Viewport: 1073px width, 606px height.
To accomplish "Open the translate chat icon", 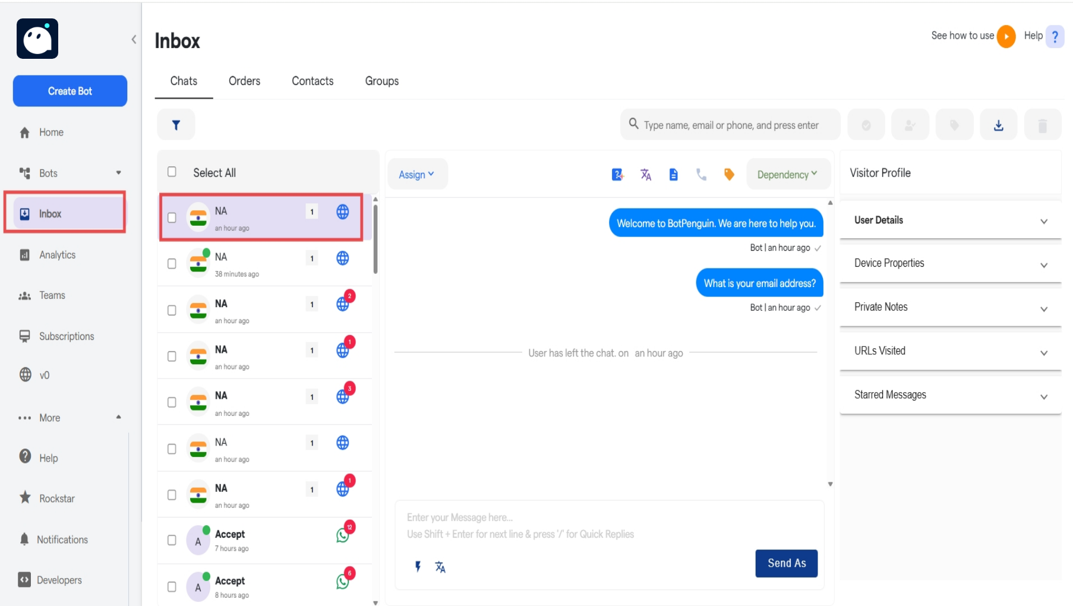I will pyautogui.click(x=646, y=174).
